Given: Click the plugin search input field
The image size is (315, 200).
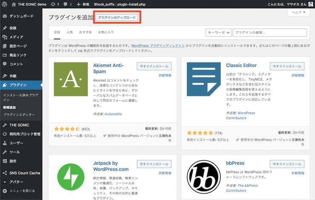Looking at the screenshot, I should (x=270, y=32).
